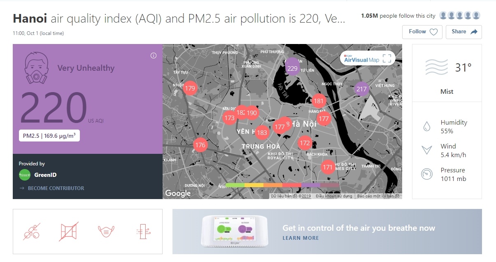Click the close-windows recommendation icon

pyautogui.click(x=69, y=232)
